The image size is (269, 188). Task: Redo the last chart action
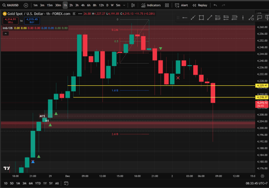pyautogui.click(x=223, y=5)
